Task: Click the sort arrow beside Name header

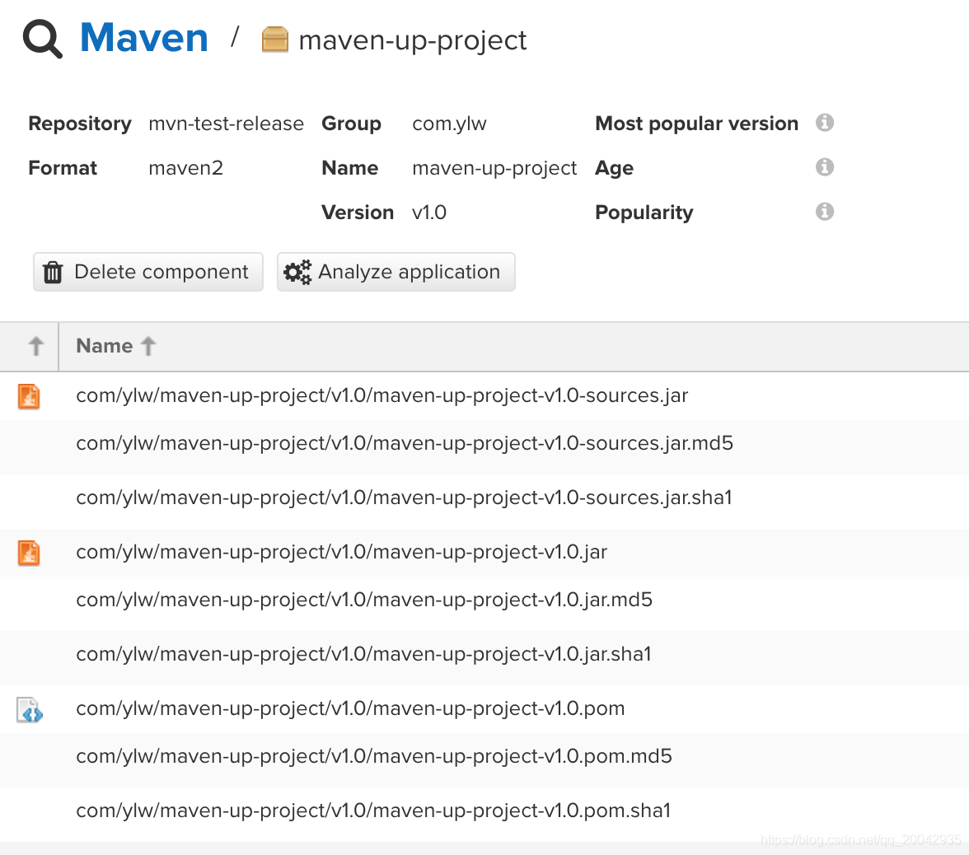Action: [147, 346]
